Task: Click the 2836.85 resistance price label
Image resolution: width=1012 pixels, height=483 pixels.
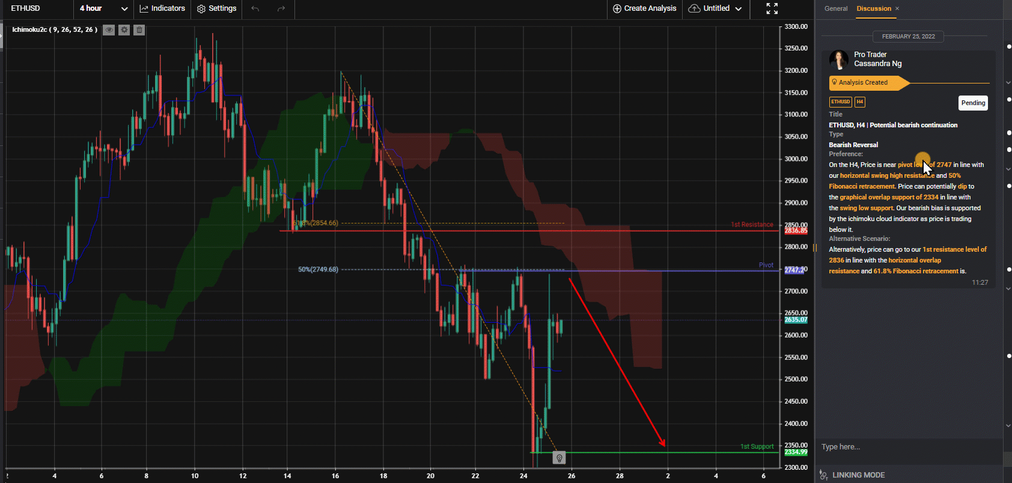Action: pos(796,231)
